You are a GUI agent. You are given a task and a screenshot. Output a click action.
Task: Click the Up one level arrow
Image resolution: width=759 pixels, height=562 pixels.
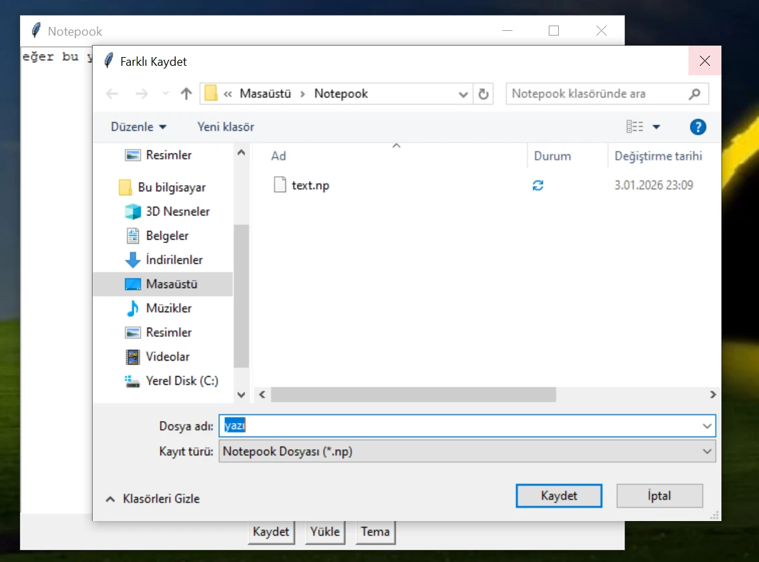(x=187, y=94)
